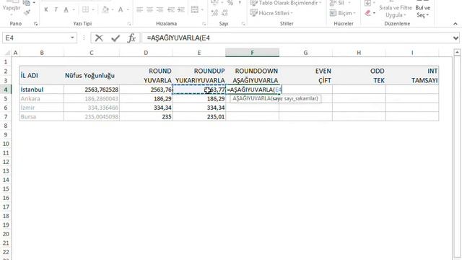This screenshot has width=462, height=260.
Task: Open Tablo Olarak Biçimlendir menu
Action: [286, 3]
